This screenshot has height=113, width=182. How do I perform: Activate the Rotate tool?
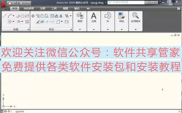42,16
